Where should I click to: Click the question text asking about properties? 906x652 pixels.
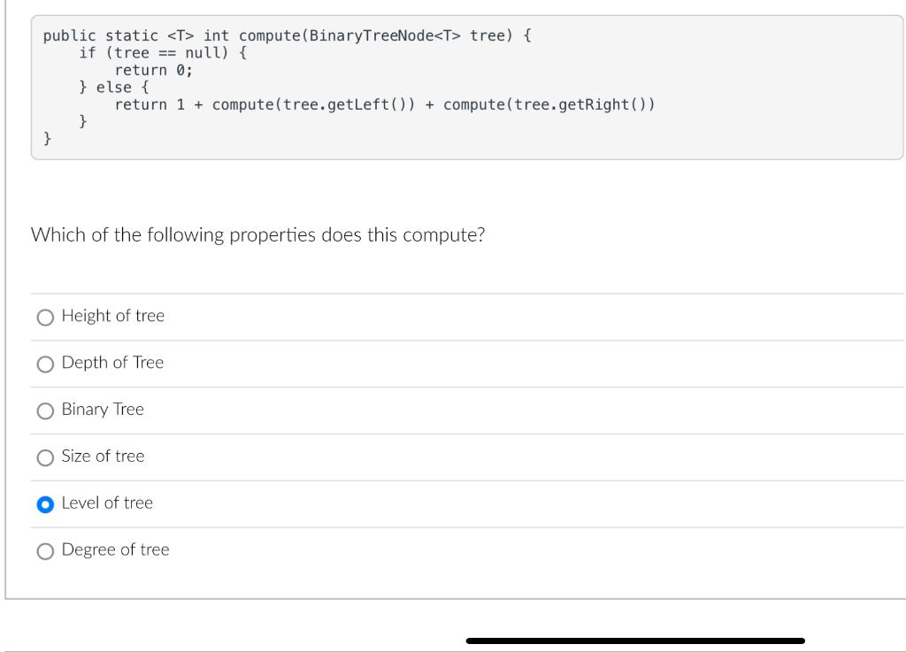[x=258, y=234]
